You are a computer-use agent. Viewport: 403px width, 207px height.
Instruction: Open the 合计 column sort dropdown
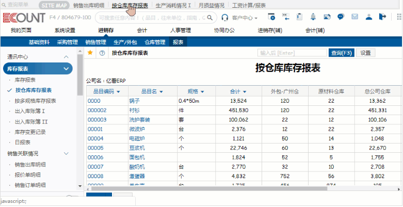tap(245, 92)
